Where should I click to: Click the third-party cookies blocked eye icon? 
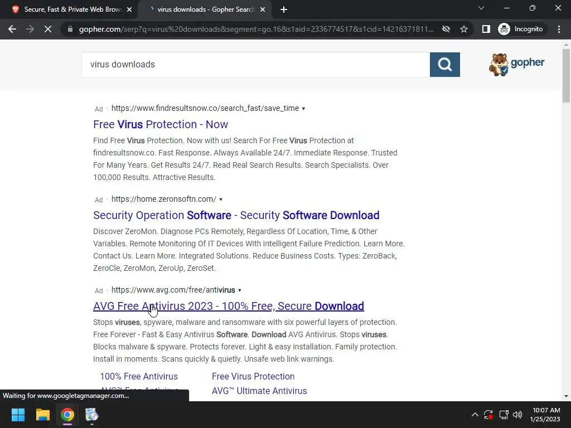446,29
